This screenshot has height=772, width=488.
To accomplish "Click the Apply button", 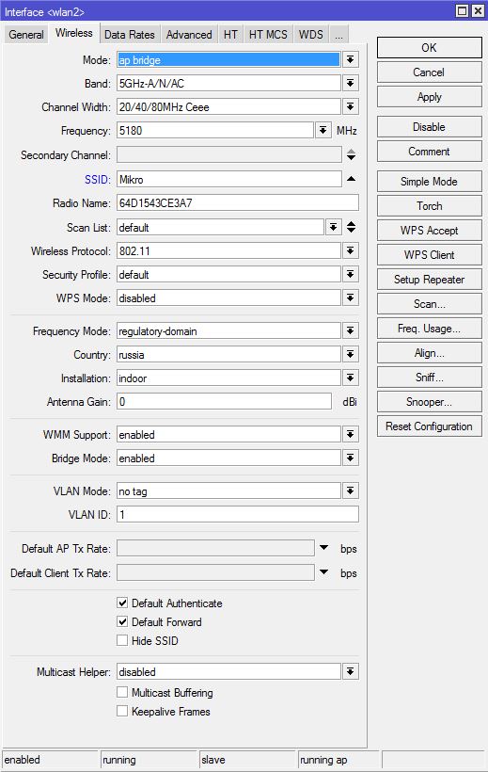I will tap(429, 97).
